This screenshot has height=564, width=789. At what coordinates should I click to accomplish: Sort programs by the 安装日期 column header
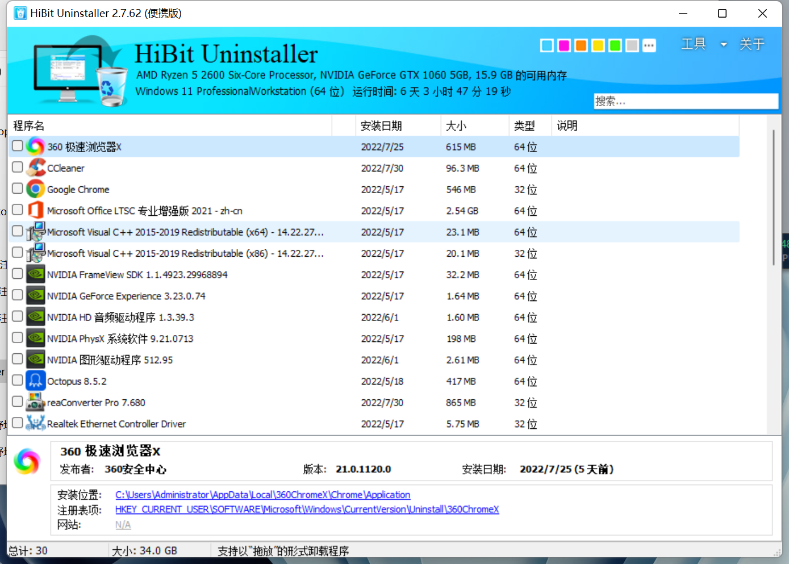point(378,126)
